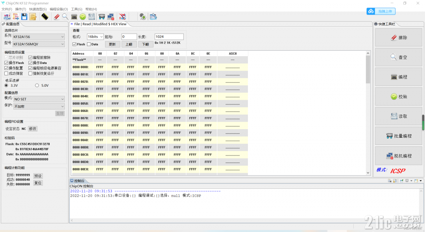Click 查空 blank check quick button
Viewport: 425px width, 232px height.
(x=398, y=57)
